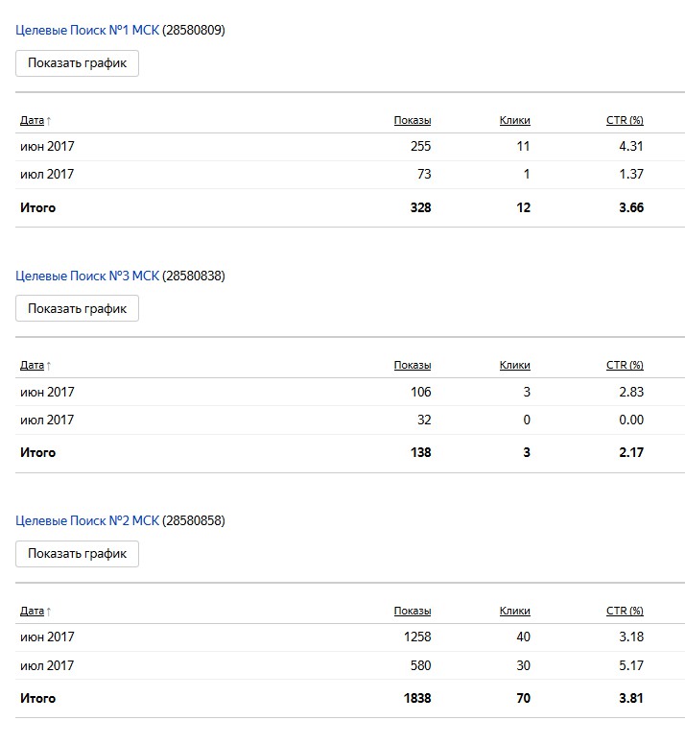The height and width of the screenshot is (745, 685).
Task: Sort second table by Показы column
Action: [x=413, y=365]
